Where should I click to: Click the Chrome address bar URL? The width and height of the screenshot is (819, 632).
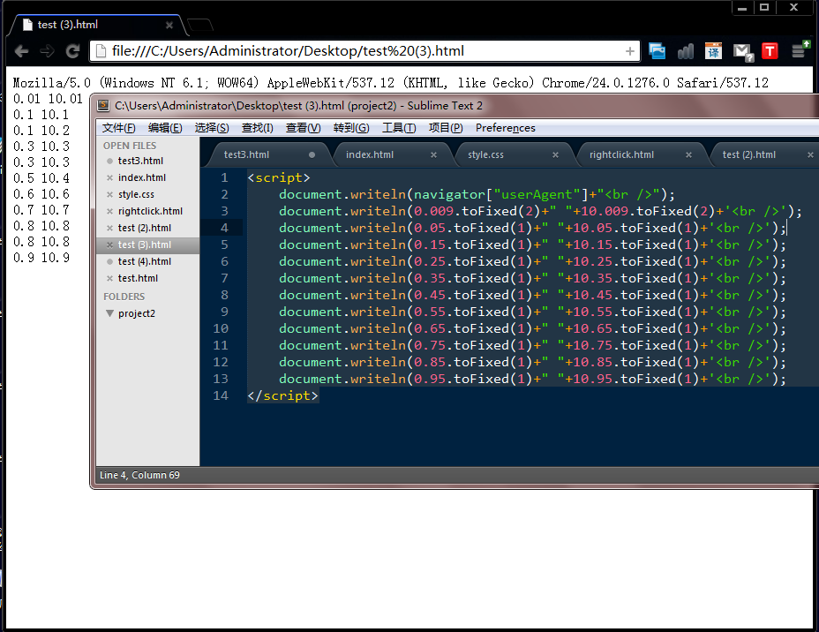[288, 51]
